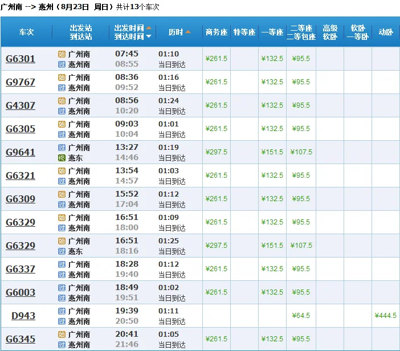Image resolution: width=400 pixels, height=351 pixels.
Task: Click the 07:45 departure time
Action: [127, 54]
